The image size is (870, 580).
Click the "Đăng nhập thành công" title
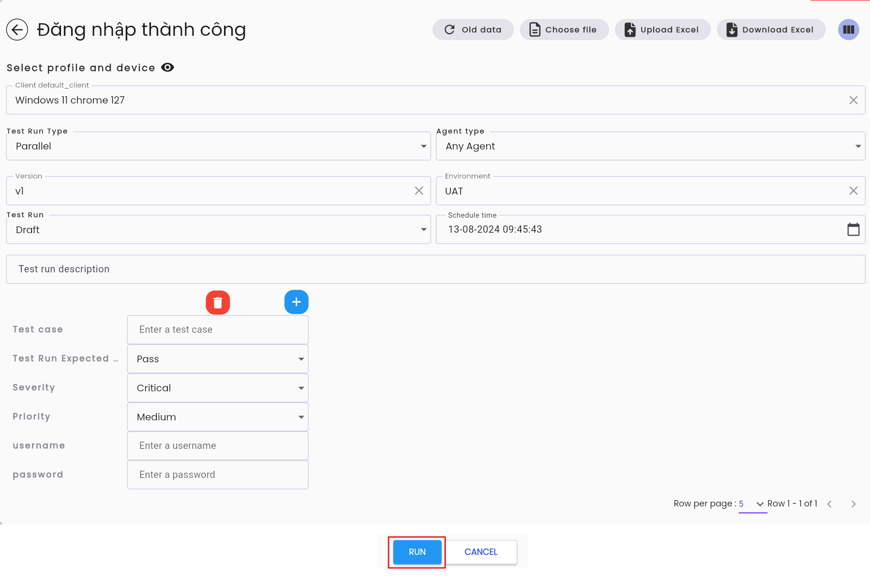141,30
